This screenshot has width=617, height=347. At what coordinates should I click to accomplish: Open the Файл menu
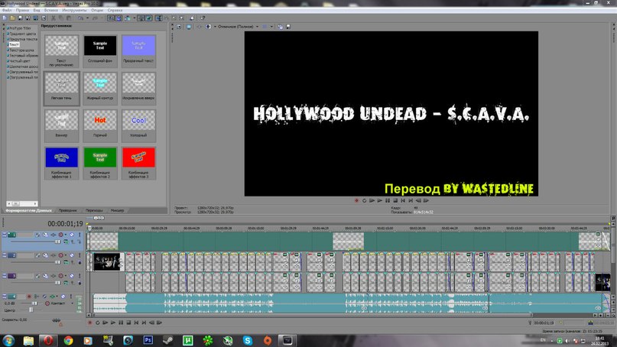7,10
